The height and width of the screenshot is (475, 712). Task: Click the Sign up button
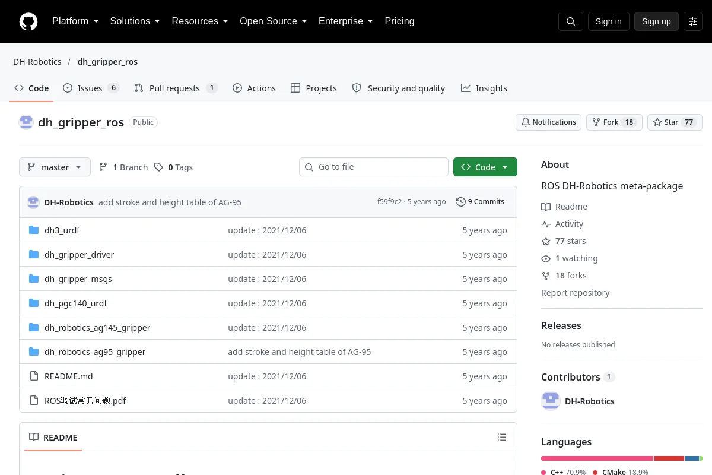point(656,21)
